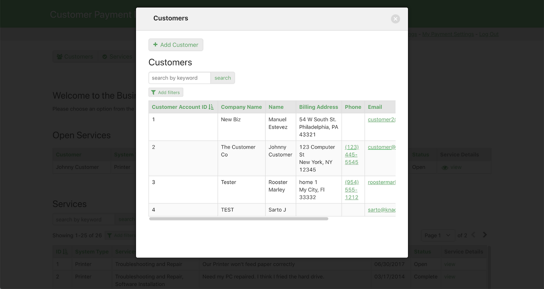Click the Name column header
This screenshot has width=544, height=289.
pos(276,107)
